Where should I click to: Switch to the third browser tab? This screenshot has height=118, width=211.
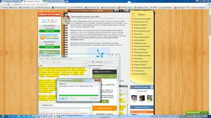tap(54, 1)
